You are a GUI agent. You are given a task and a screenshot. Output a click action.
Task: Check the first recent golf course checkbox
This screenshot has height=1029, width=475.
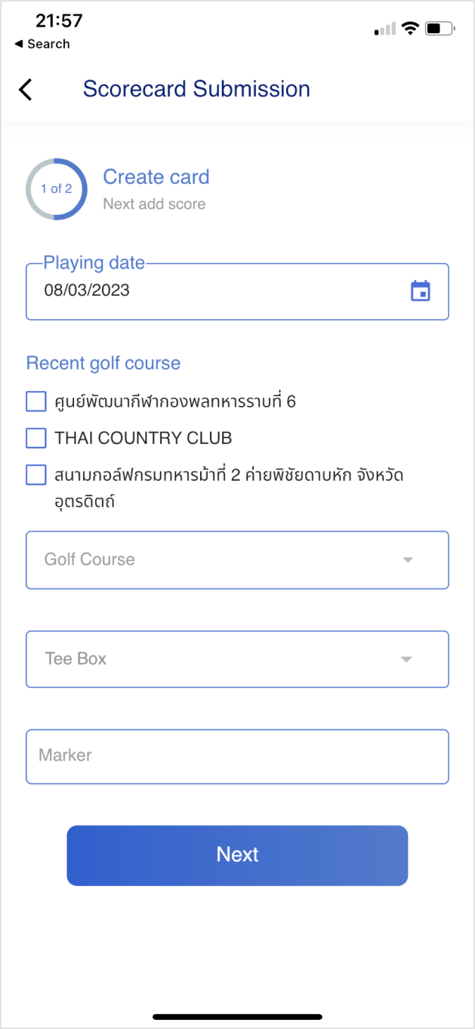coord(36,401)
